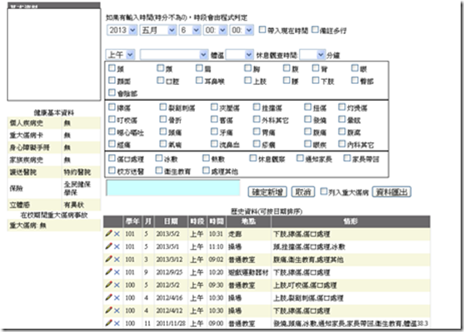This screenshot has width=464, height=332.
Task: Open the day dropdown showing 6
Action: [190, 30]
